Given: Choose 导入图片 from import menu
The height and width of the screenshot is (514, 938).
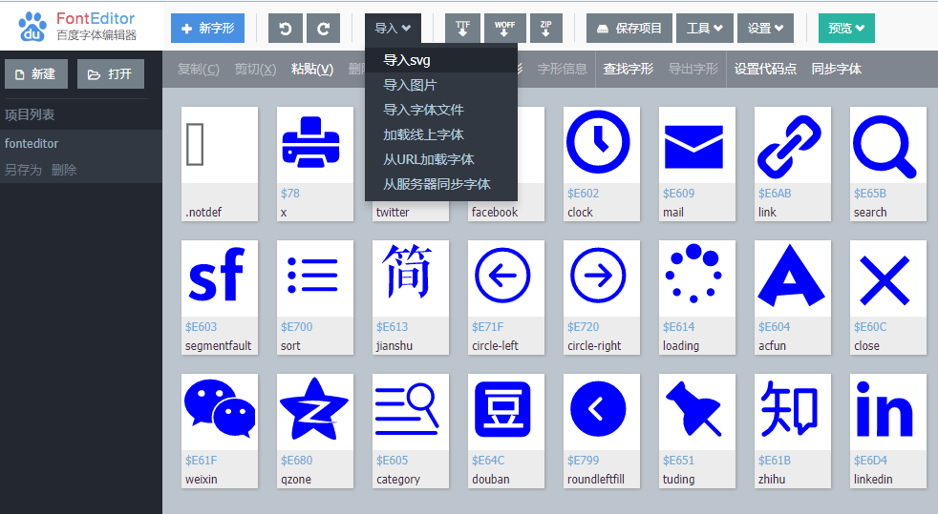Looking at the screenshot, I should (441, 86).
